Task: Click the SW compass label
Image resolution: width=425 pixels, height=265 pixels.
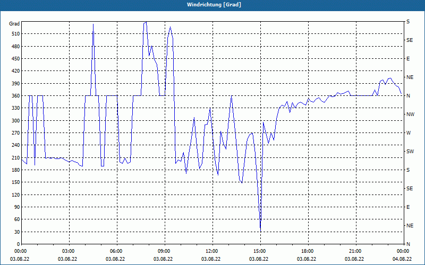Action: point(410,152)
